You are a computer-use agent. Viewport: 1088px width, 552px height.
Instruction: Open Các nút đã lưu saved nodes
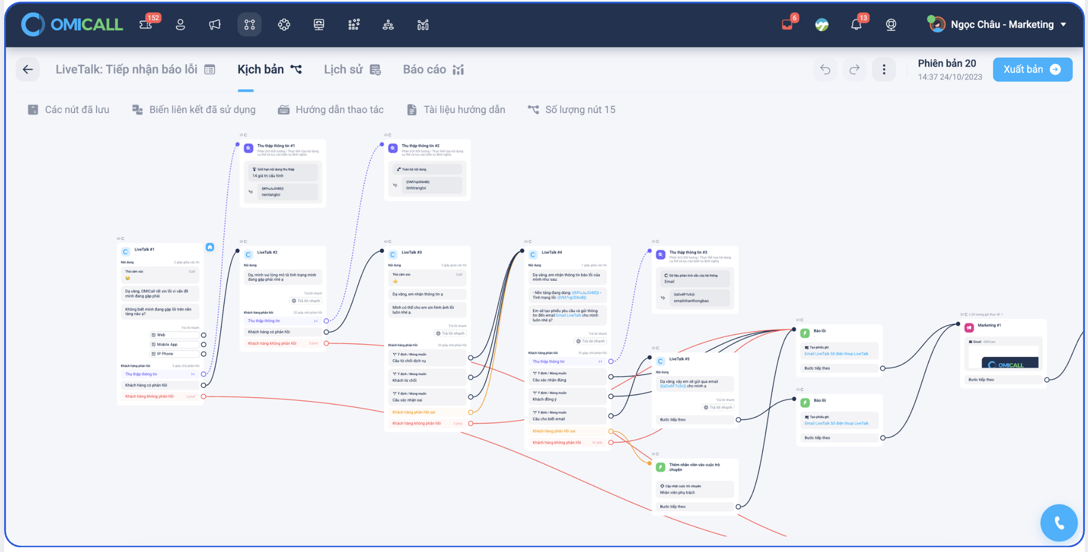(68, 110)
